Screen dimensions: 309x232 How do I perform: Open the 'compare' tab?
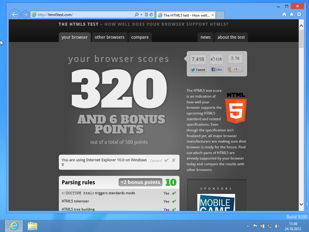(140, 37)
